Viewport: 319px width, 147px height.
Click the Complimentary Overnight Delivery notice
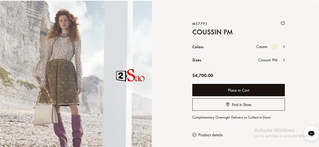(232, 118)
